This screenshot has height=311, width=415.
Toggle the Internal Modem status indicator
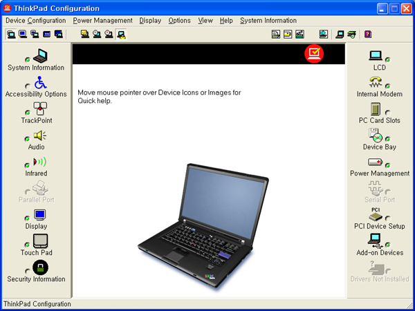tap(388, 86)
